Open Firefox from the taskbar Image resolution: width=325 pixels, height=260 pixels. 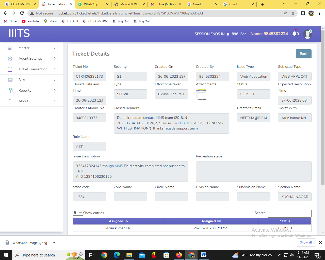pyautogui.click(x=179, y=255)
